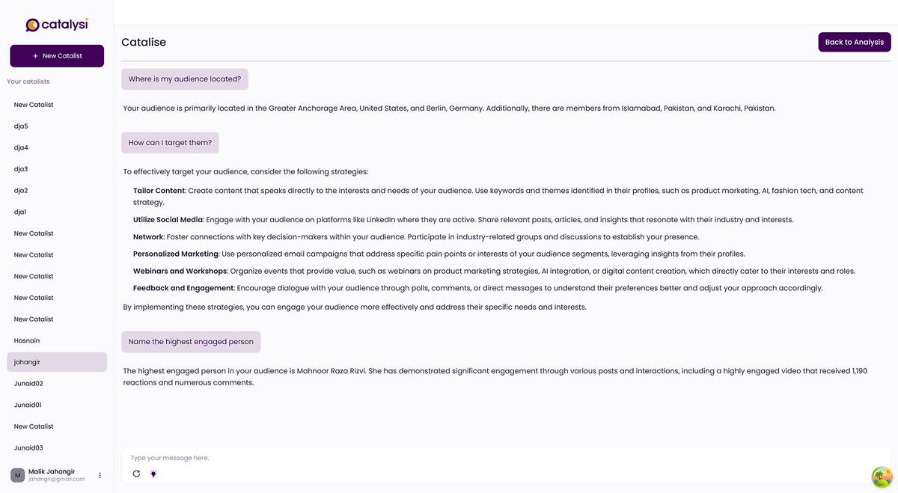Click "Name the highest engaged person" message

click(x=191, y=342)
